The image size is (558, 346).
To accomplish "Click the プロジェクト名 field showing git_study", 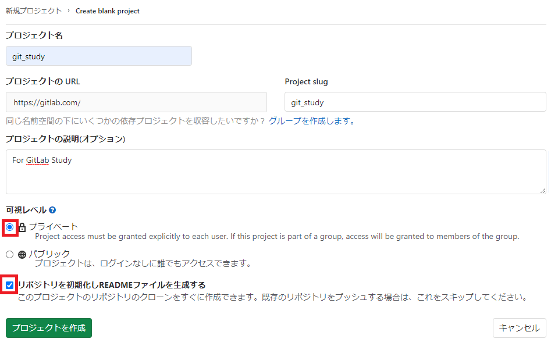I will click(99, 56).
